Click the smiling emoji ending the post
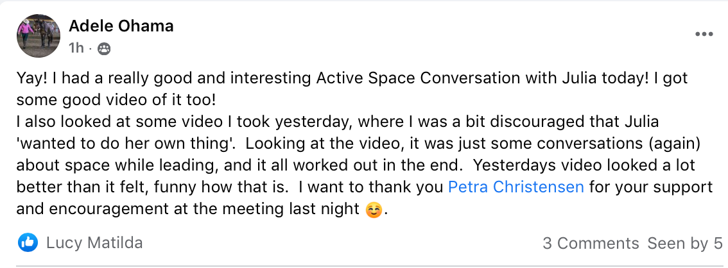Screen dimensions: 728x268 pos(373,210)
